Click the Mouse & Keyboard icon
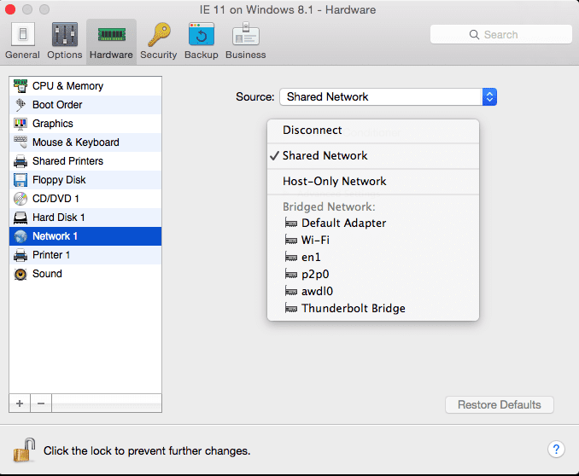This screenshot has width=579, height=476. click(20, 142)
